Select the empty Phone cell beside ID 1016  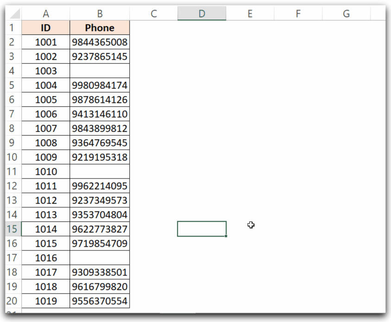coord(100,258)
